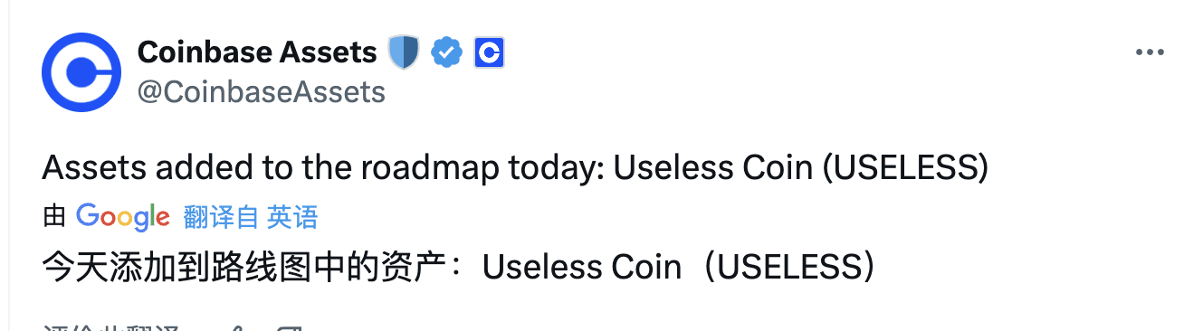
Task: Click the blue verified checkmark badge
Action: coord(446,53)
